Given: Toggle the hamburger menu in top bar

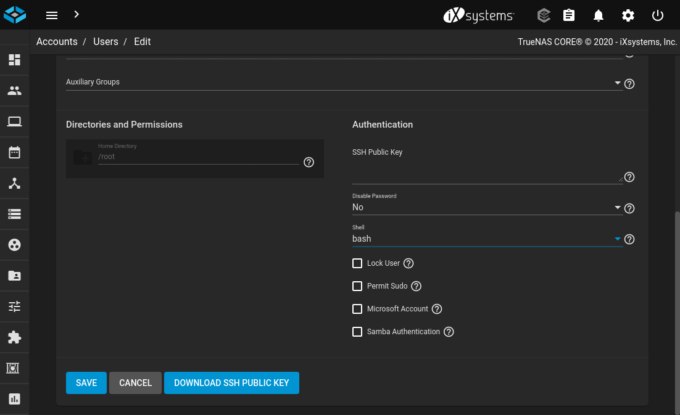Looking at the screenshot, I should [x=52, y=15].
